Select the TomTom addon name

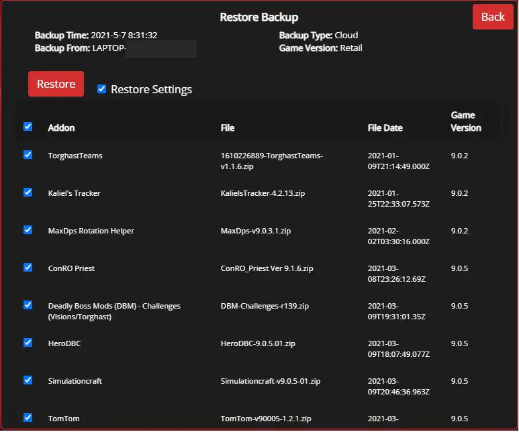64,419
